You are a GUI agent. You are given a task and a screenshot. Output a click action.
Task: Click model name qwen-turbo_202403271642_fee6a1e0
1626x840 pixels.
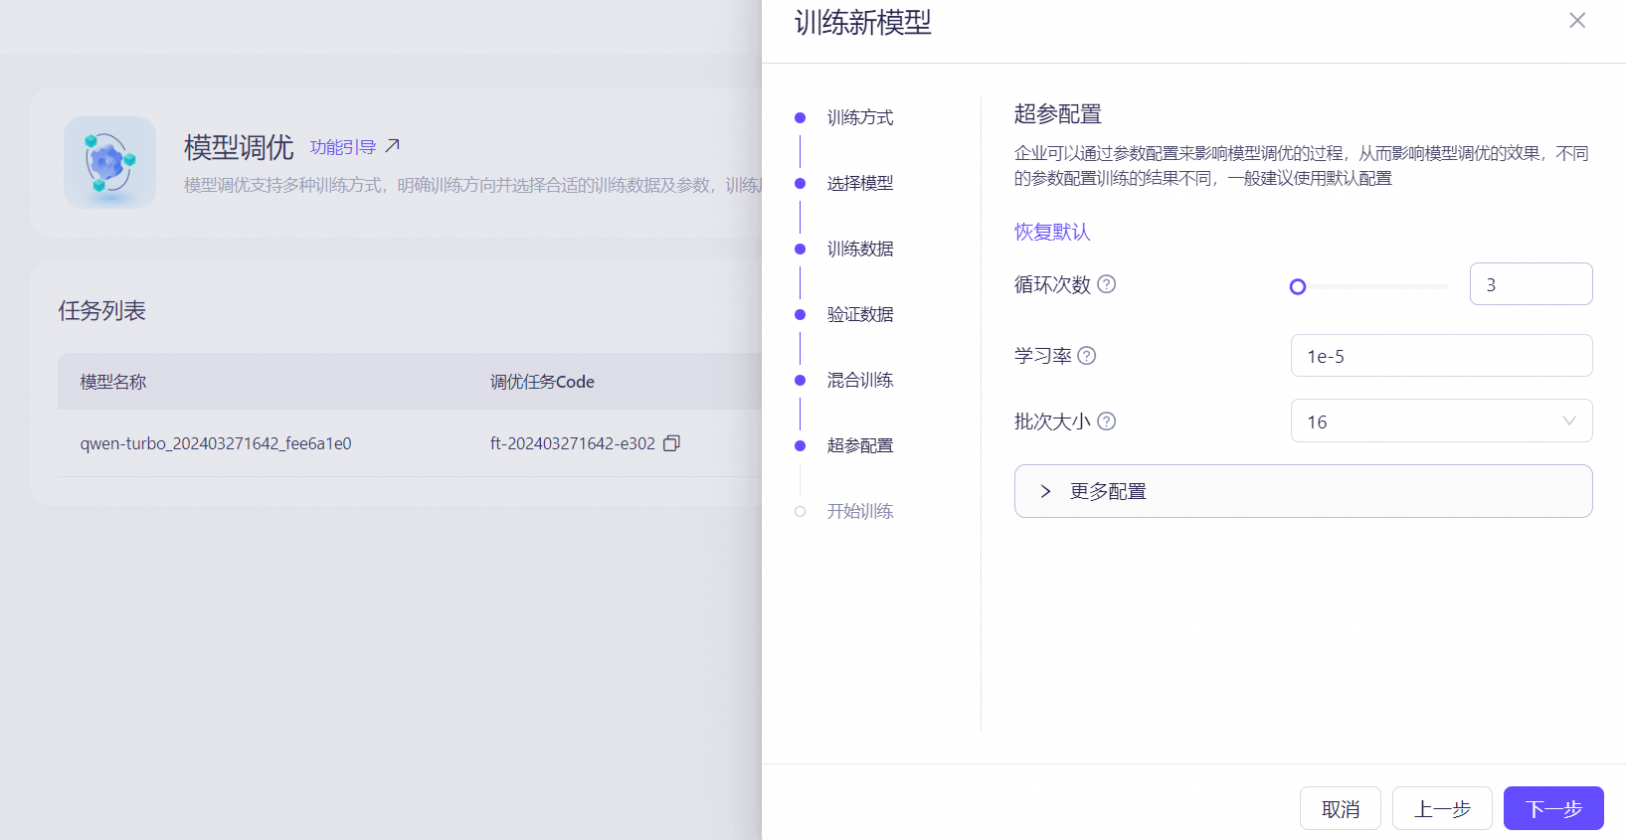click(216, 443)
